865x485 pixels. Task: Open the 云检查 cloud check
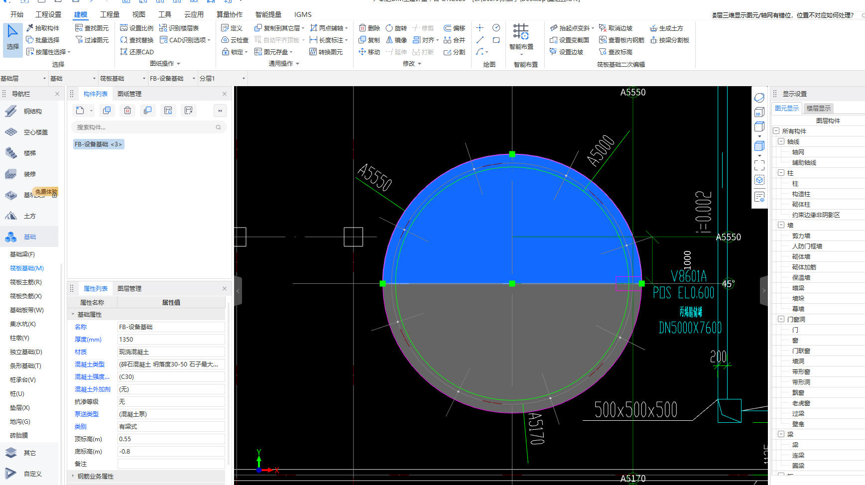pos(235,40)
